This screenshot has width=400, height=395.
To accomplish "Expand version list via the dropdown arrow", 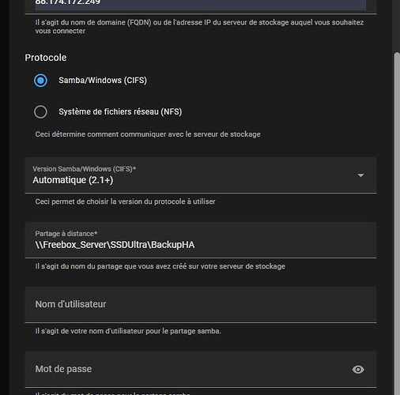I will [x=360, y=175].
